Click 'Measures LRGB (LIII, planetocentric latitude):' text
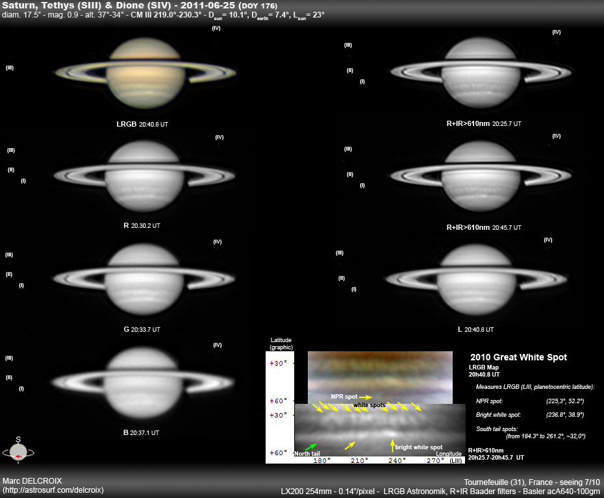The height and width of the screenshot is (498, 604). pos(535,387)
